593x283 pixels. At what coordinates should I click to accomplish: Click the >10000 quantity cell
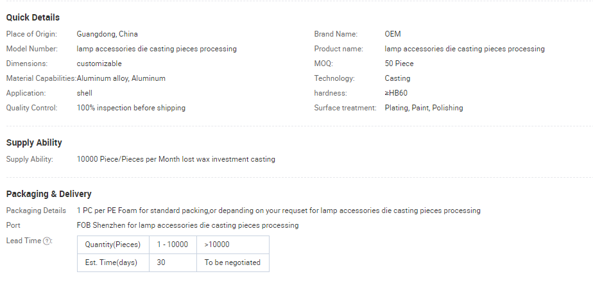pos(233,244)
